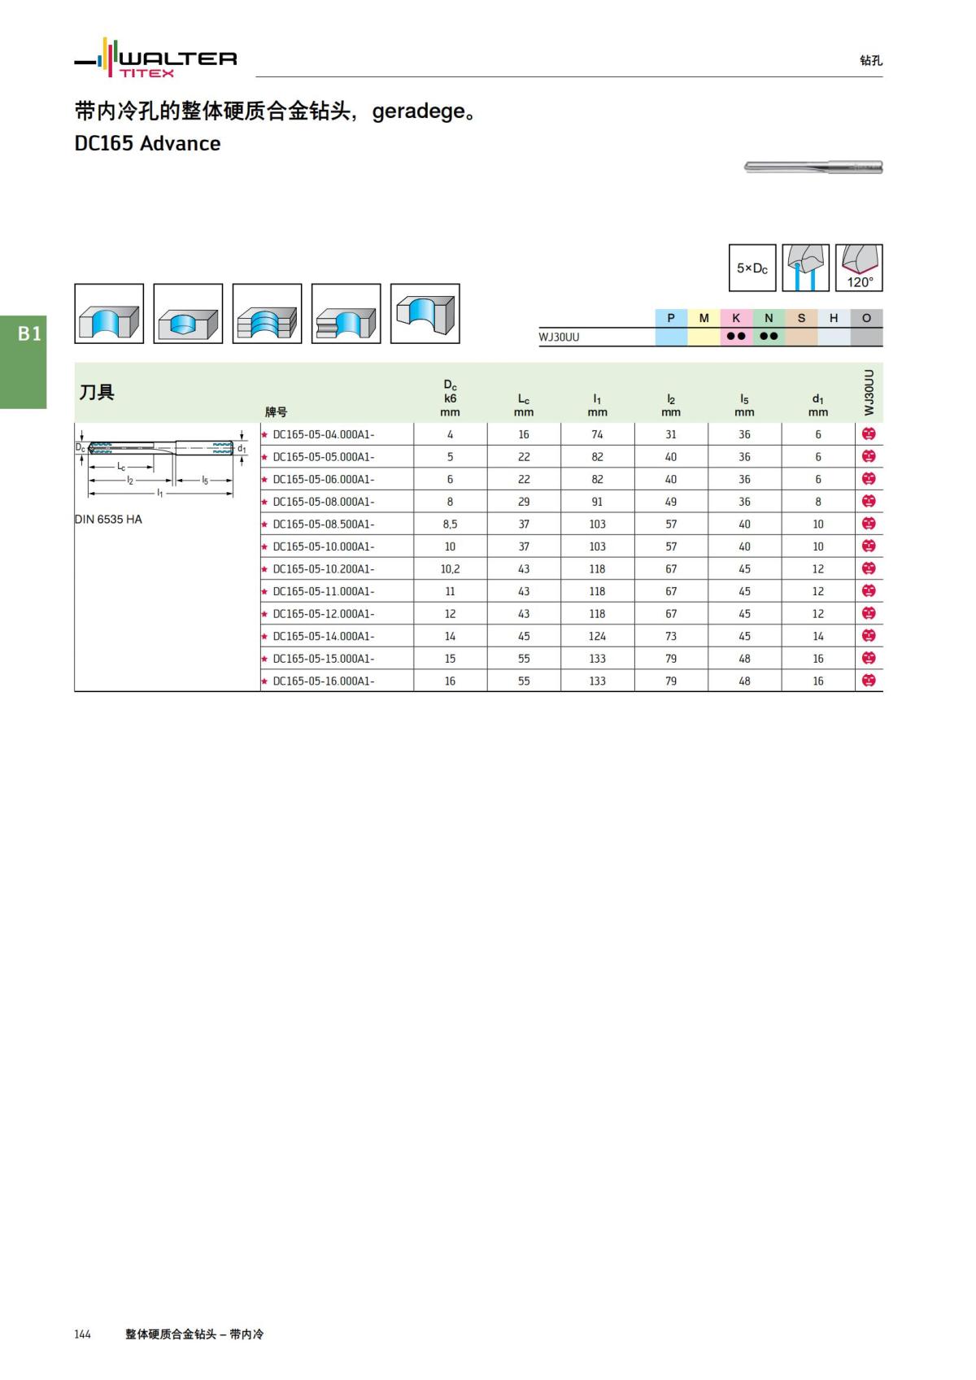976x1380 pixels.
Task: Click page number 144
Action: pyautogui.click(x=83, y=1334)
